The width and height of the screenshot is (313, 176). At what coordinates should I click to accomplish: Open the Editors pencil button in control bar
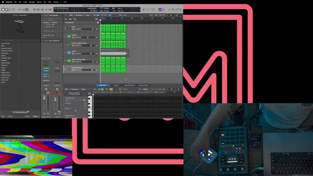point(27,9)
